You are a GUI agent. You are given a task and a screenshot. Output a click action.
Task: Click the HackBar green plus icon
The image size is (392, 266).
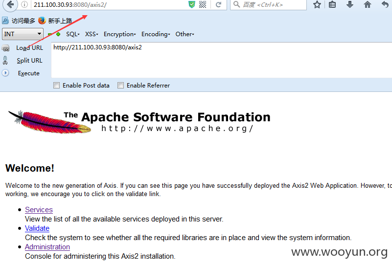pyautogui.click(x=58, y=34)
